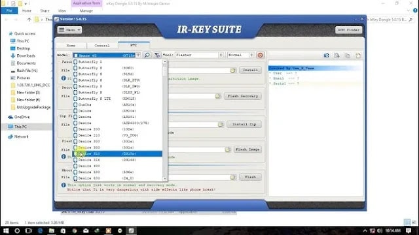Click the model filter funnel icon
The width and height of the screenshot is (419, 235).
157,55
